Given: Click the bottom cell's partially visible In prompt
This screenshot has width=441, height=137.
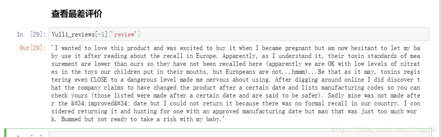Looking at the screenshot, I should (29, 135).
